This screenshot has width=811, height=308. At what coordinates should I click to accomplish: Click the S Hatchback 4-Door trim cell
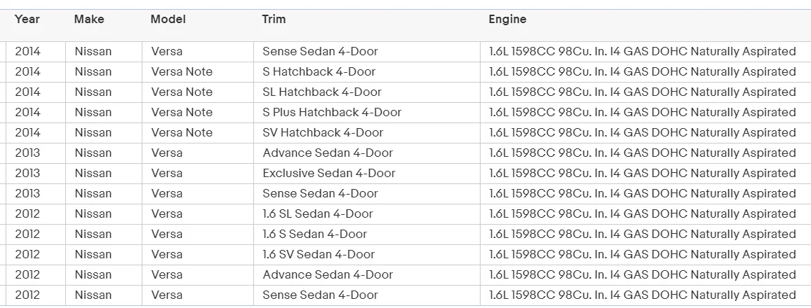(x=319, y=71)
